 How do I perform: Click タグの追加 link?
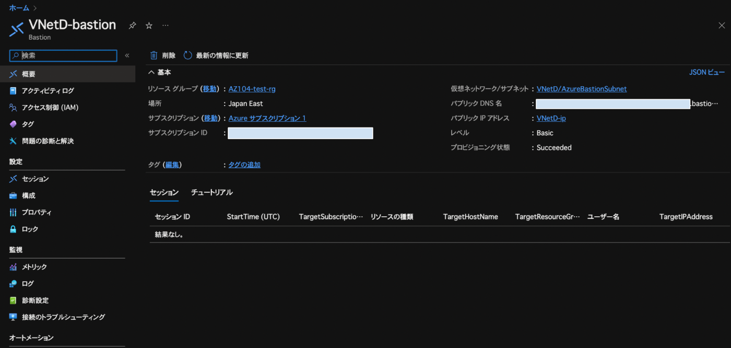pyautogui.click(x=244, y=165)
